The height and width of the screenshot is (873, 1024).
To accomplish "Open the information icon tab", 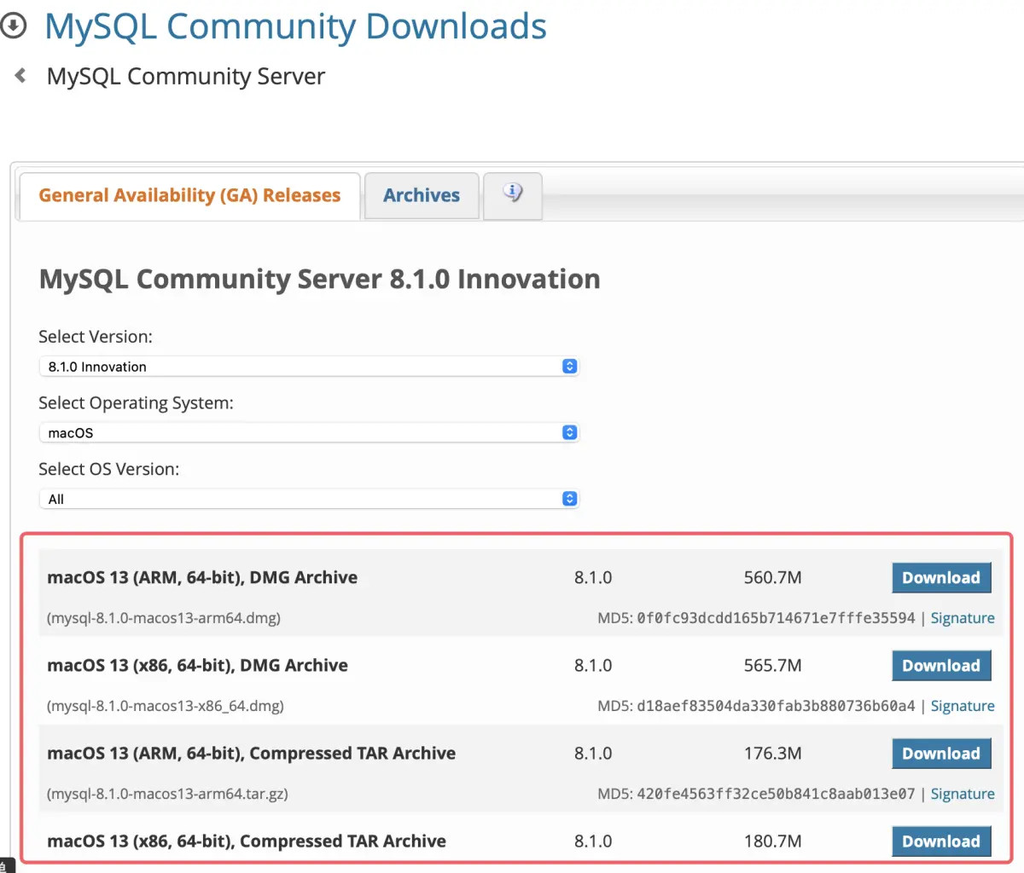I will [x=513, y=195].
